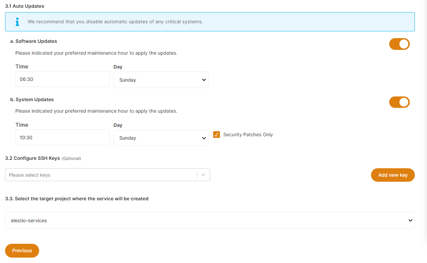427x263 pixels.
Task: Turn off the System Updates toggle
Action: pos(399,102)
